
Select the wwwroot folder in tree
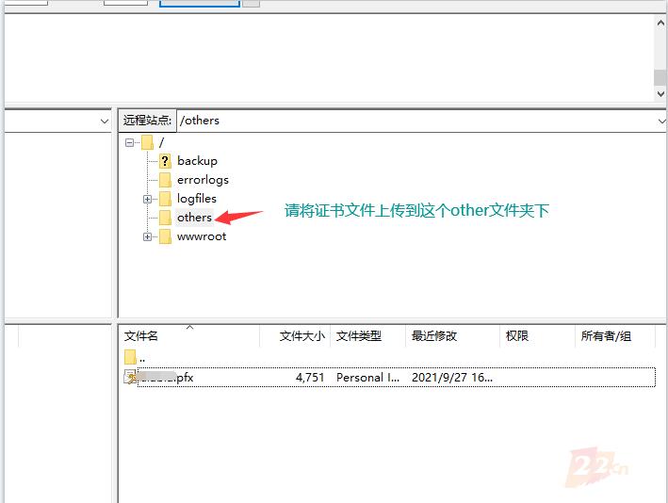202,236
